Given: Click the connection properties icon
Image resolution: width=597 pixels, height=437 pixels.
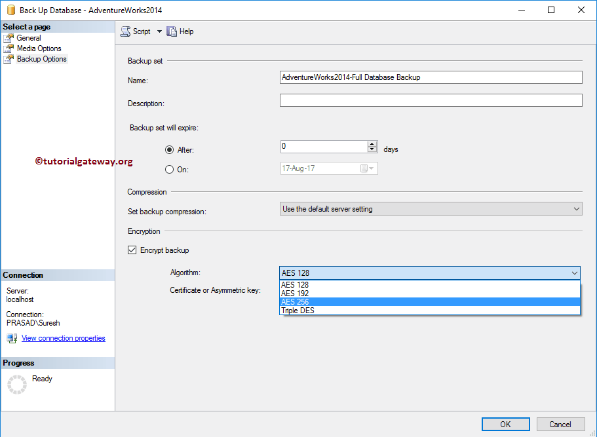Looking at the screenshot, I should coord(12,338).
